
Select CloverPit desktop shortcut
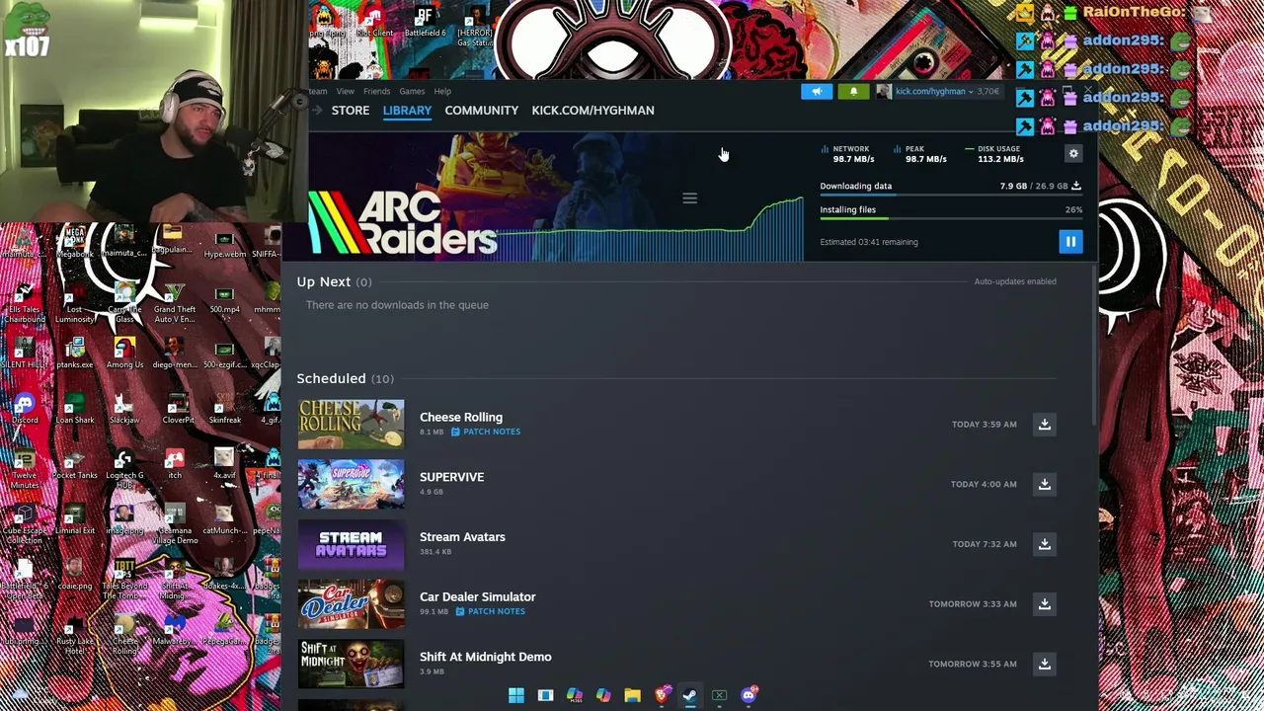[x=178, y=409]
